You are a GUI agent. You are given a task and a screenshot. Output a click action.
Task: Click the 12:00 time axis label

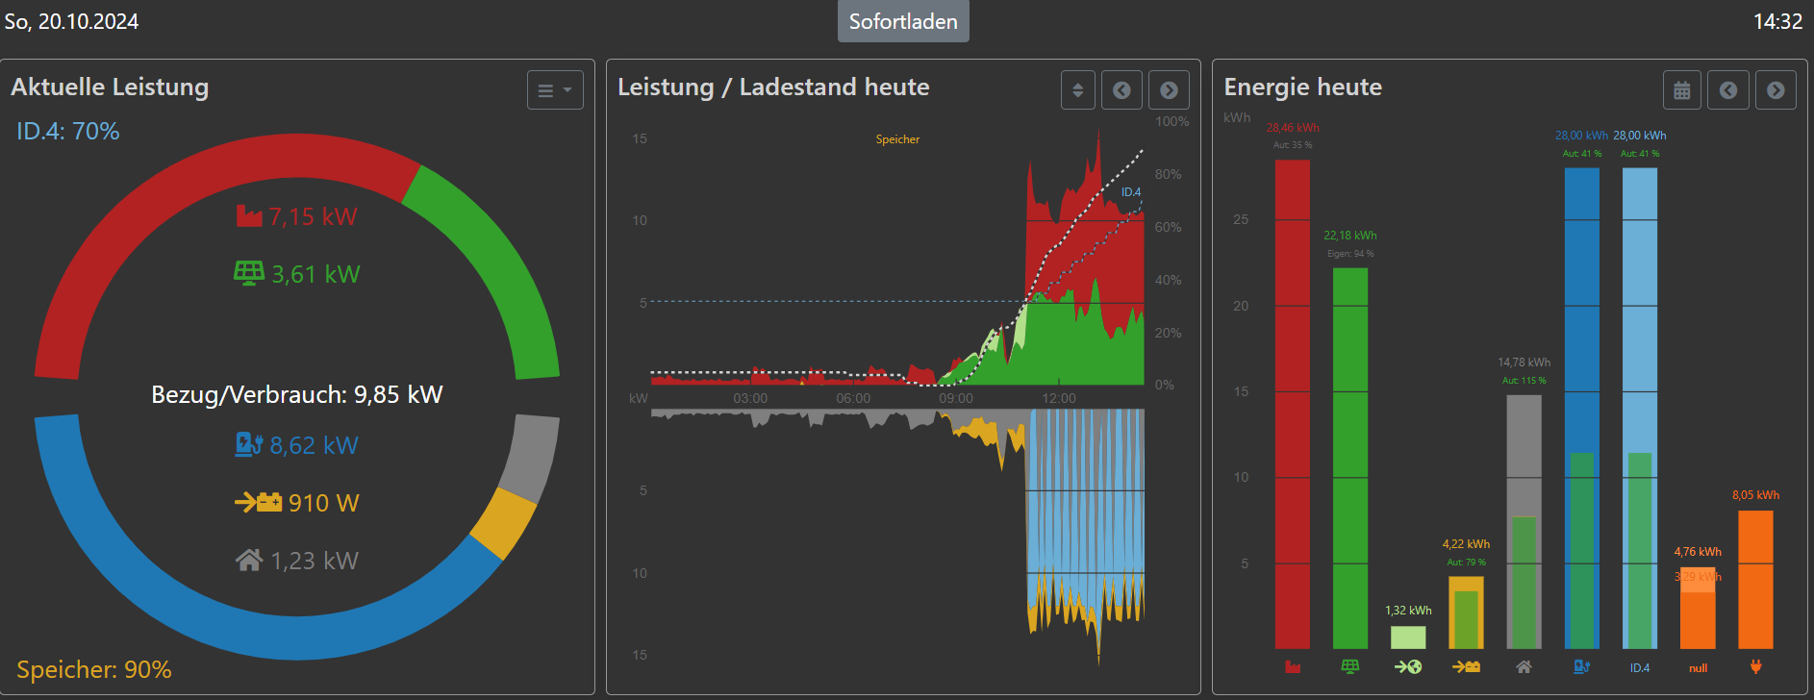tap(1059, 398)
